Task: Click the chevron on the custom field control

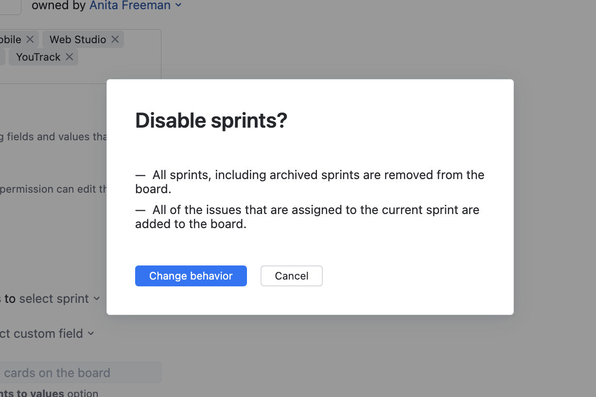Action: pos(91,333)
